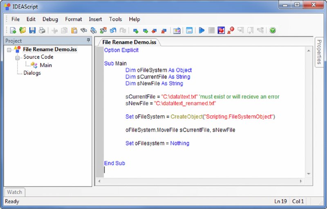This screenshot has width=327, height=209.
Task: Click the Cut scissors icon
Action: pyautogui.click(x=55, y=30)
